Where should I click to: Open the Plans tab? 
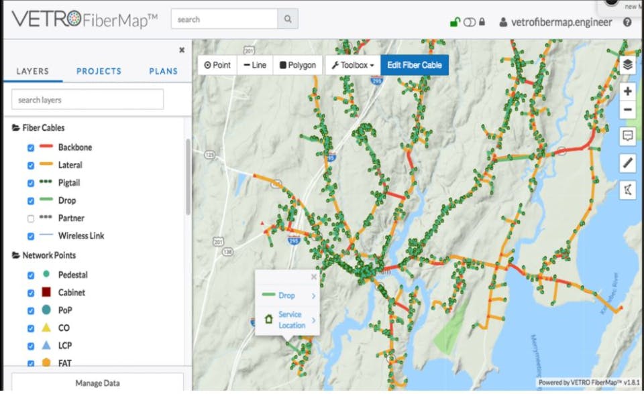pos(162,71)
